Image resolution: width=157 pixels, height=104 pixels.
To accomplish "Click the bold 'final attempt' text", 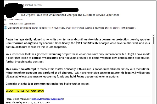I will (27, 69).
